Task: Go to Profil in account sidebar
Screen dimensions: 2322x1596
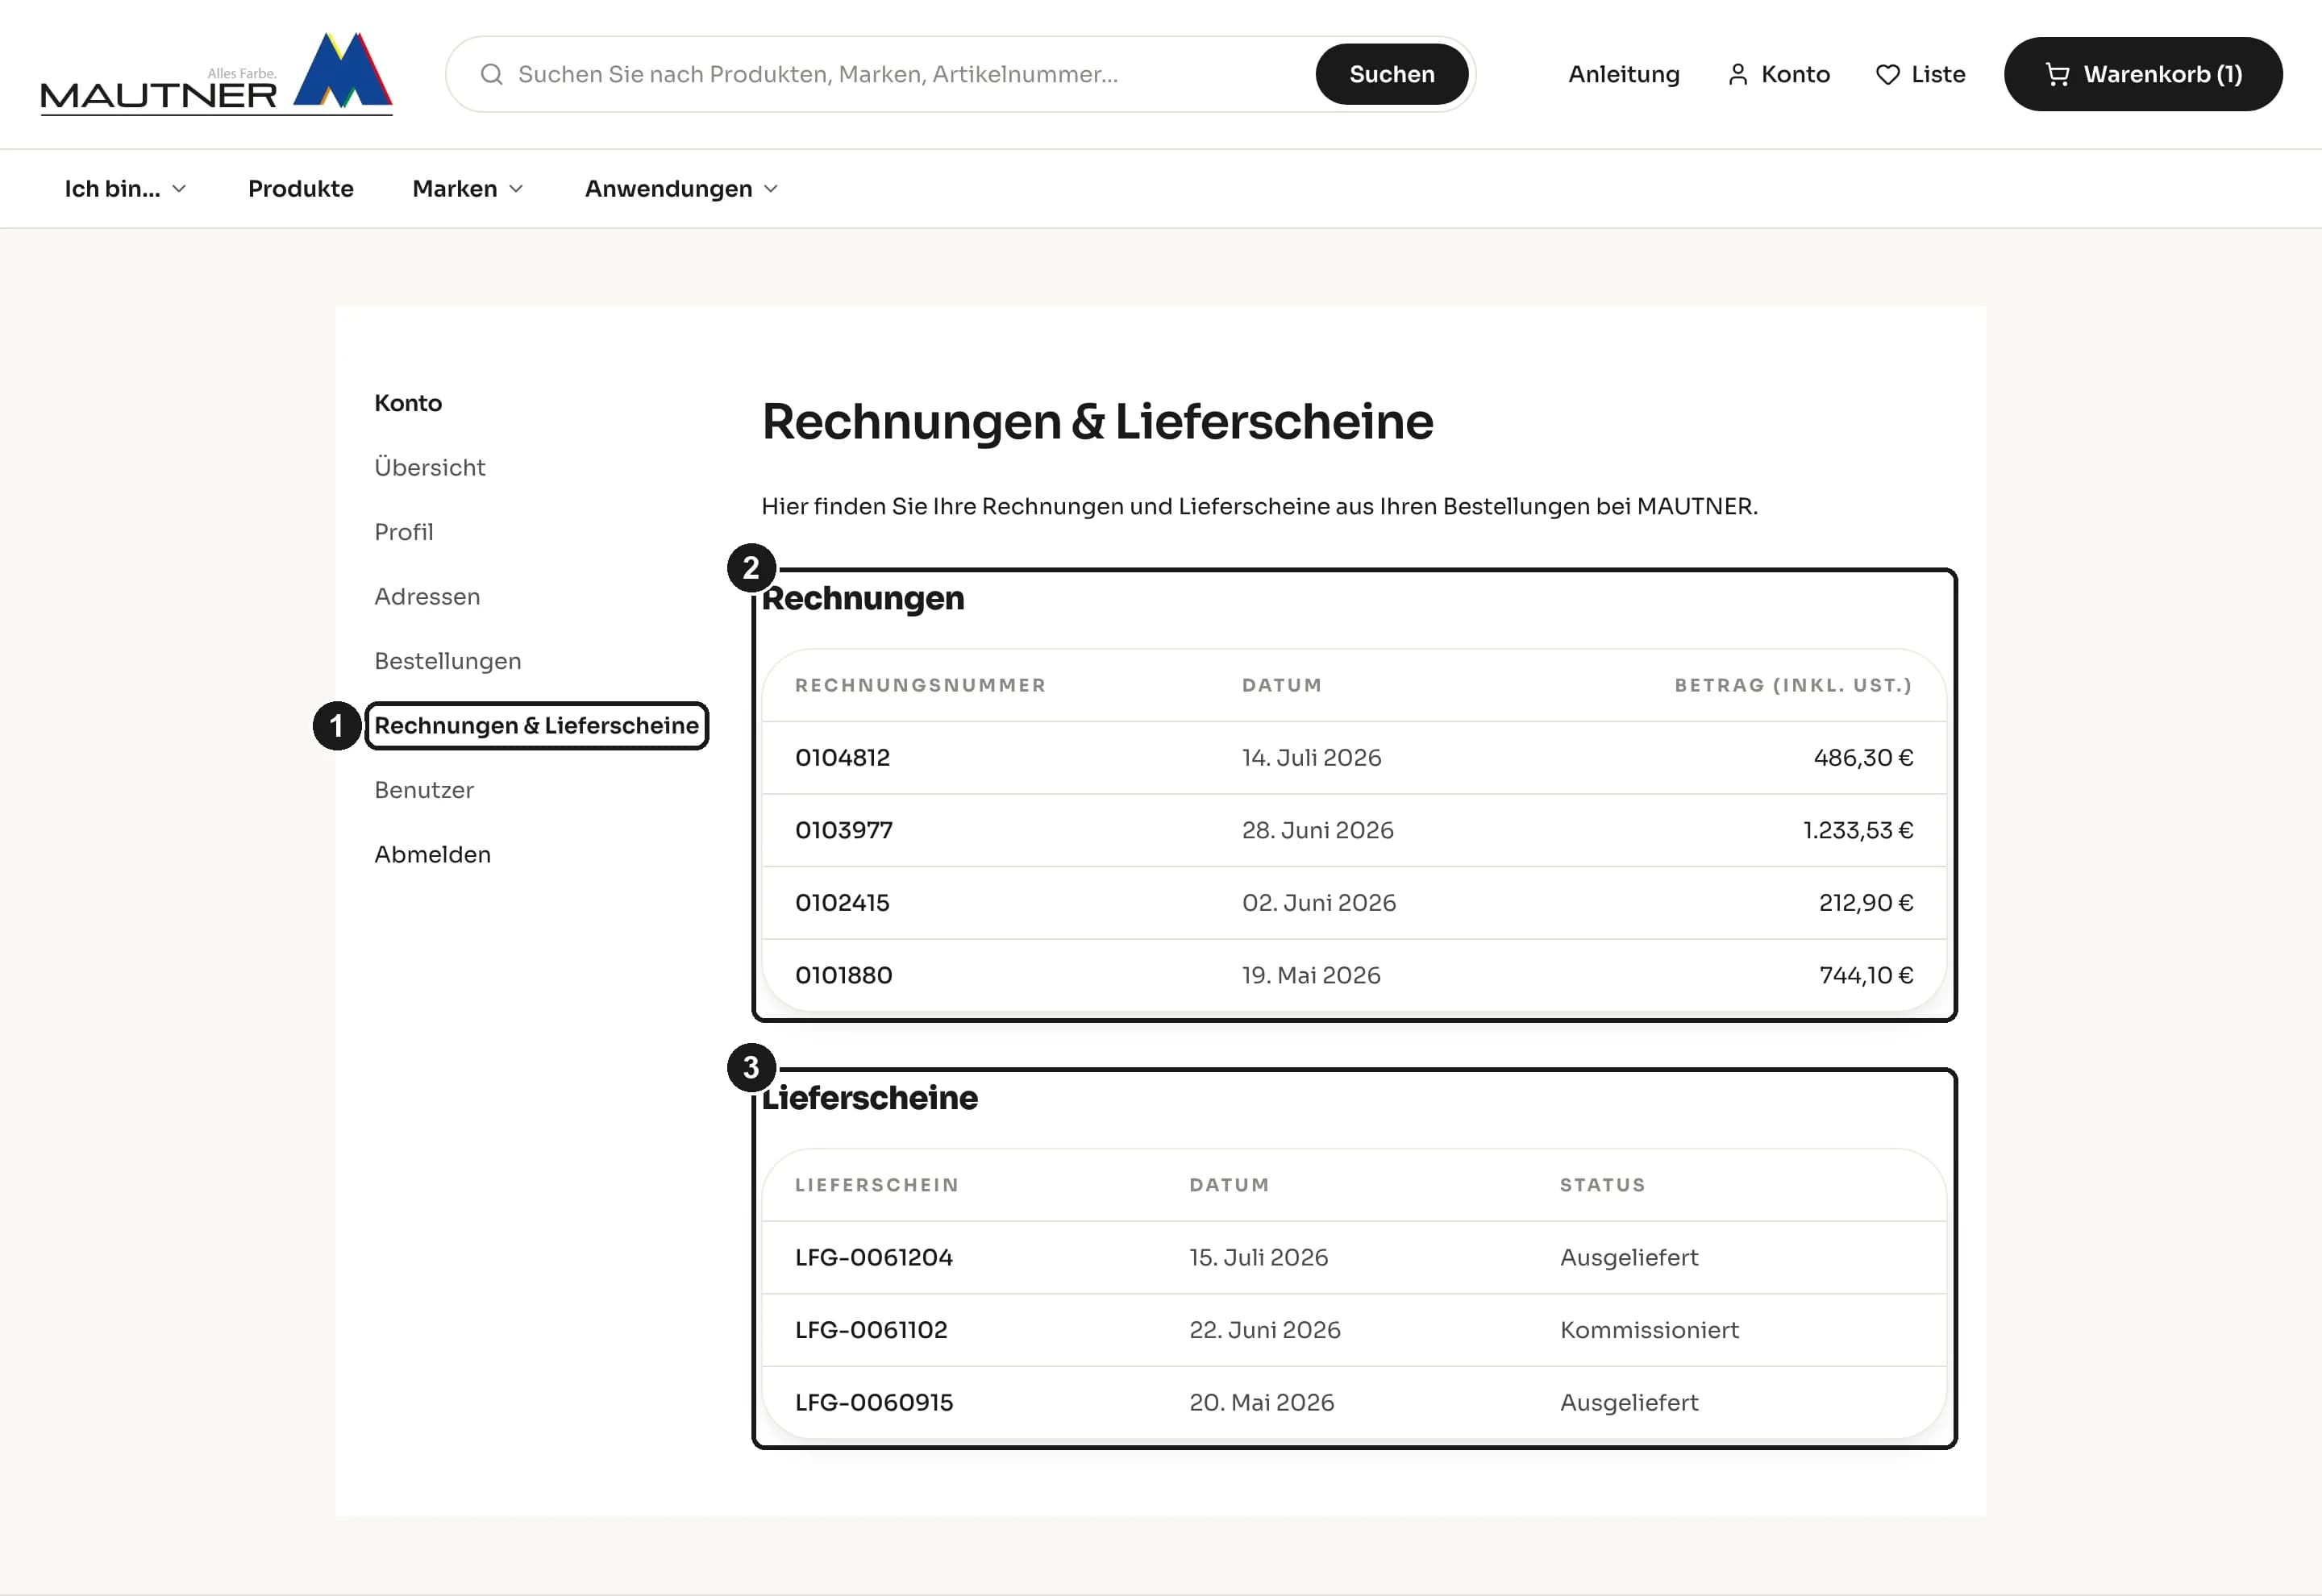Action: (403, 532)
